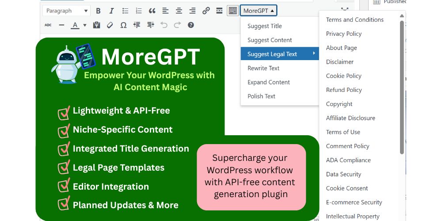This screenshot has width=442, height=221.
Task: Open the text color picker arrow
Action: pos(85,25)
